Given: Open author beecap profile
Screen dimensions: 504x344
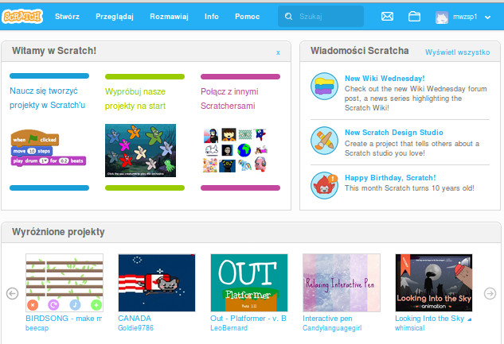Looking at the screenshot, I should [37, 328].
